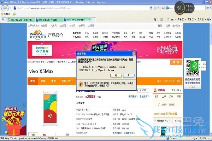Click the 汽车网 network link
The height and width of the screenshot is (141, 212).
[54, 26]
